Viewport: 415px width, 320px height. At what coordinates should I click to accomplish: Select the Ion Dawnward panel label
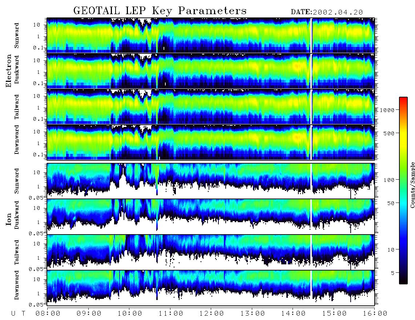point(17,285)
